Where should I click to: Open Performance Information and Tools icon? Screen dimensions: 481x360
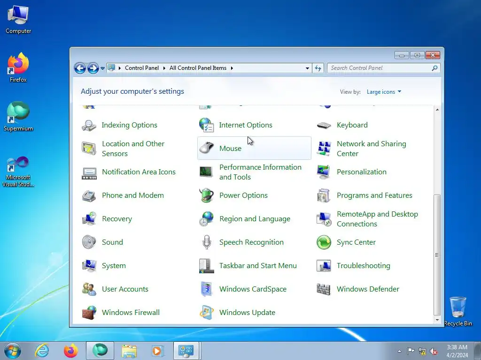pos(207,172)
